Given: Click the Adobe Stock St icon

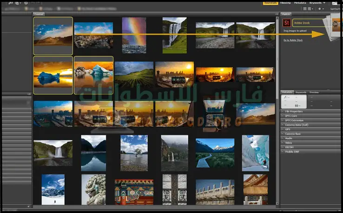Looking at the screenshot, I should coord(287,22).
